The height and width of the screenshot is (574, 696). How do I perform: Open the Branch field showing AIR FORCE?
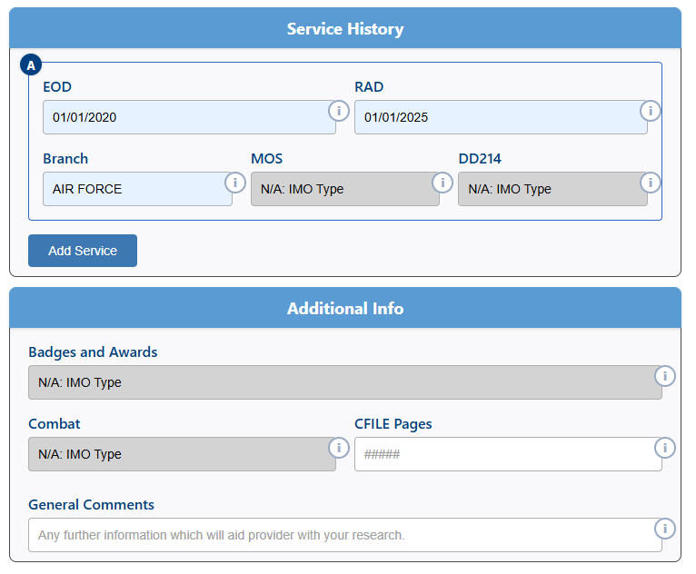tap(137, 189)
